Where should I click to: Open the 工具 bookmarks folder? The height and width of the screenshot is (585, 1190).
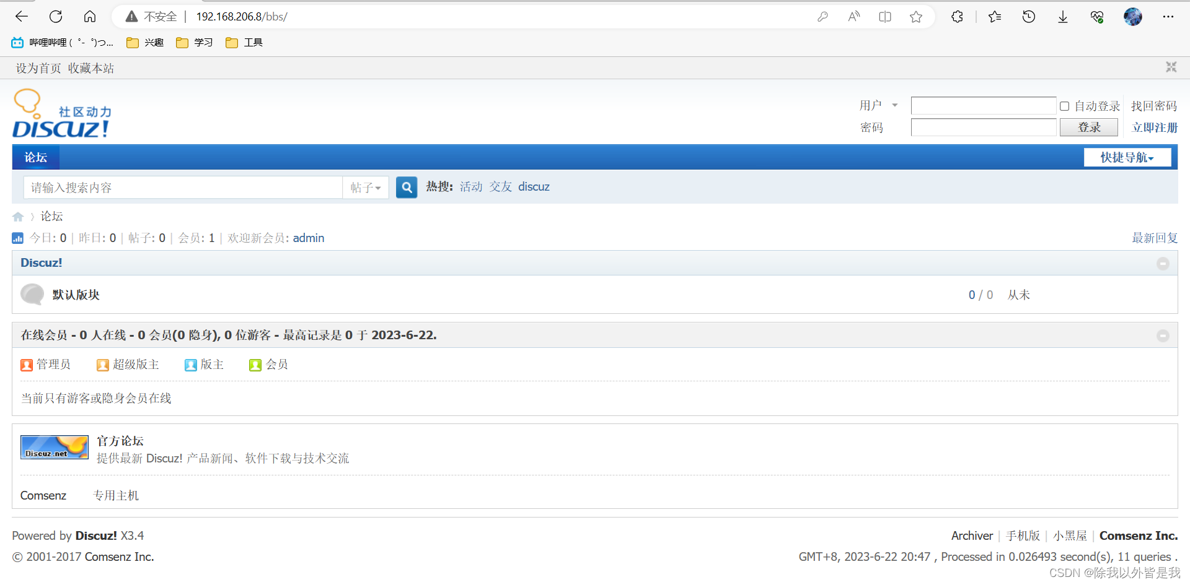click(x=244, y=42)
